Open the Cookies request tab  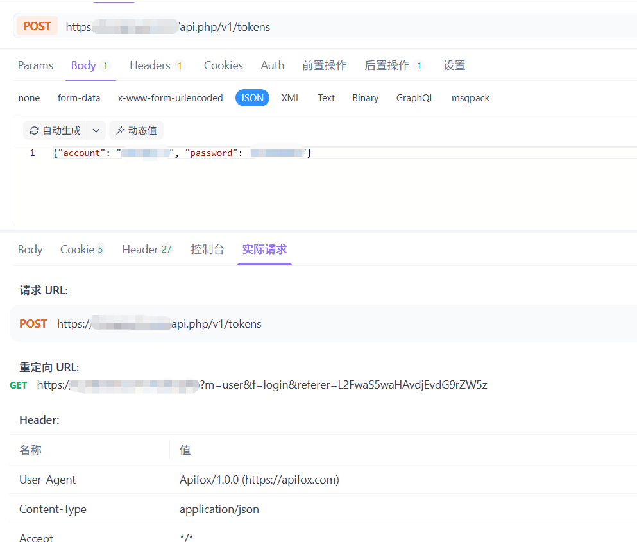[223, 65]
